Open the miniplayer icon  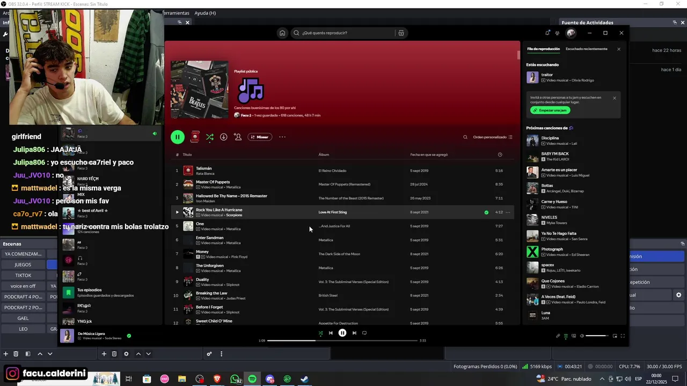pos(615,336)
